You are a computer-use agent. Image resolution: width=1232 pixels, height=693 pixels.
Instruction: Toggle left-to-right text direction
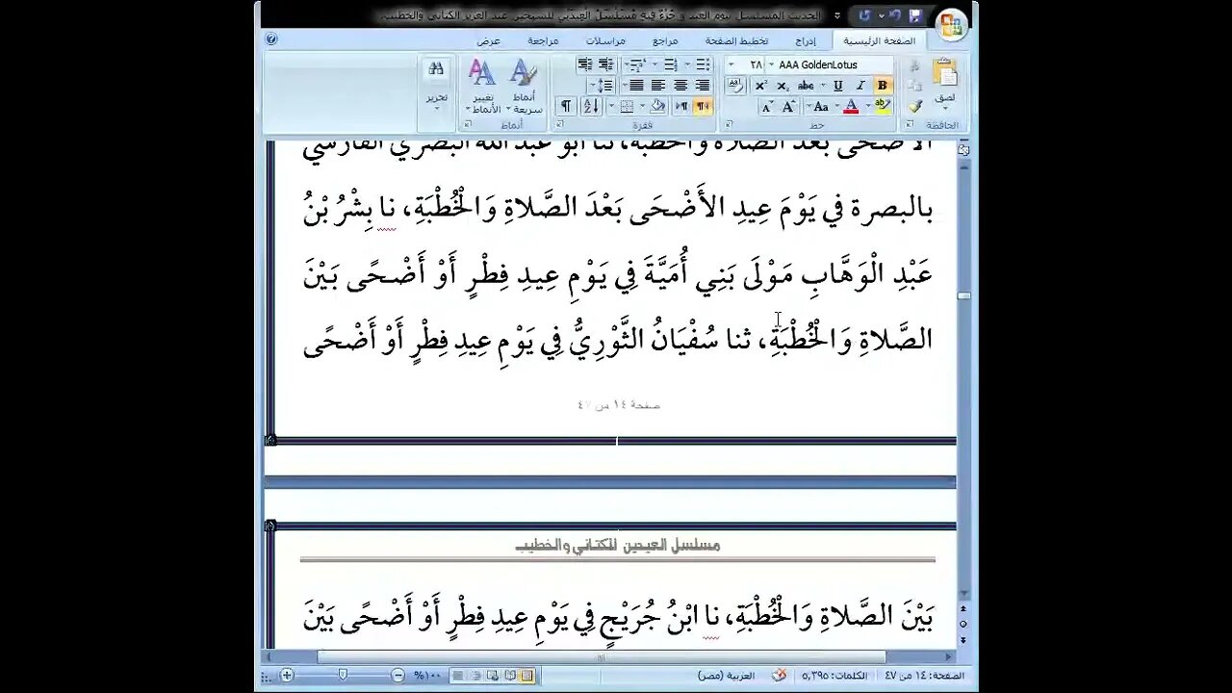coord(681,106)
